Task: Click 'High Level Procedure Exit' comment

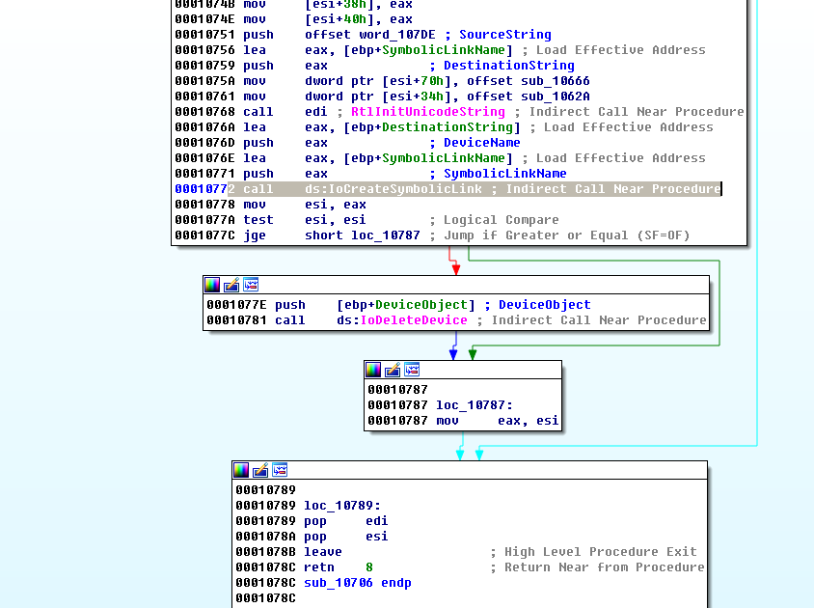Action: [x=601, y=552]
